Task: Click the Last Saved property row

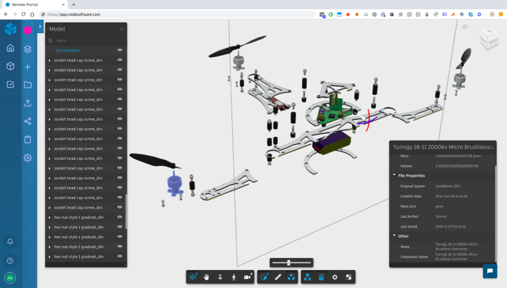Action: pos(442,226)
